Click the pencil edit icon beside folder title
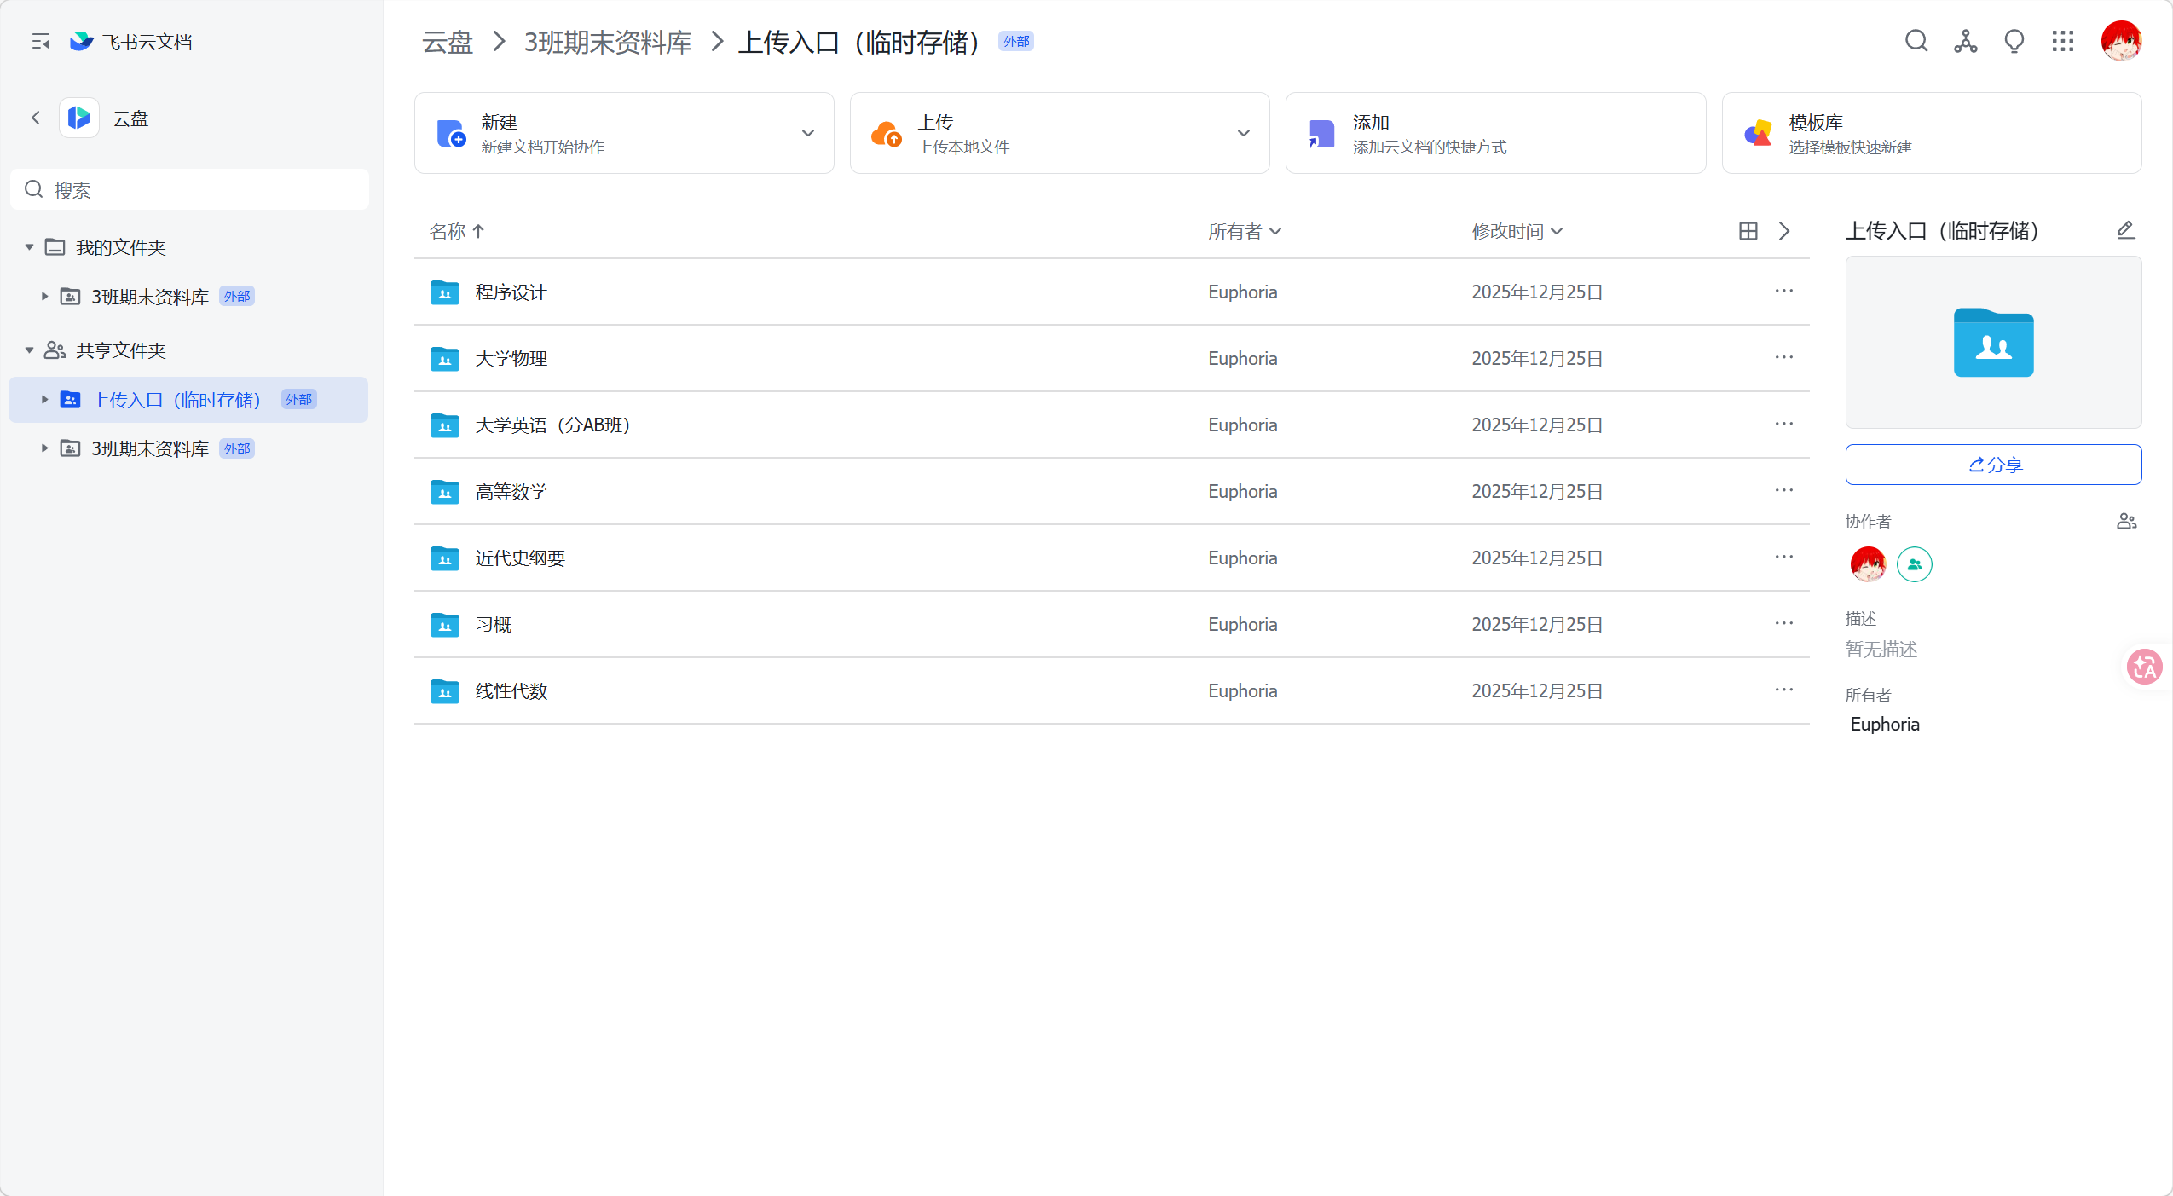2173x1196 pixels. point(2125,230)
